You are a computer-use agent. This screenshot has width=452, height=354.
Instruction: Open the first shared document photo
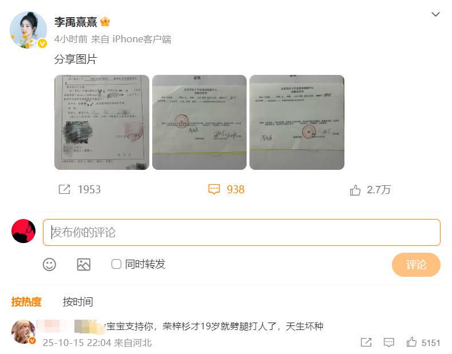point(102,122)
